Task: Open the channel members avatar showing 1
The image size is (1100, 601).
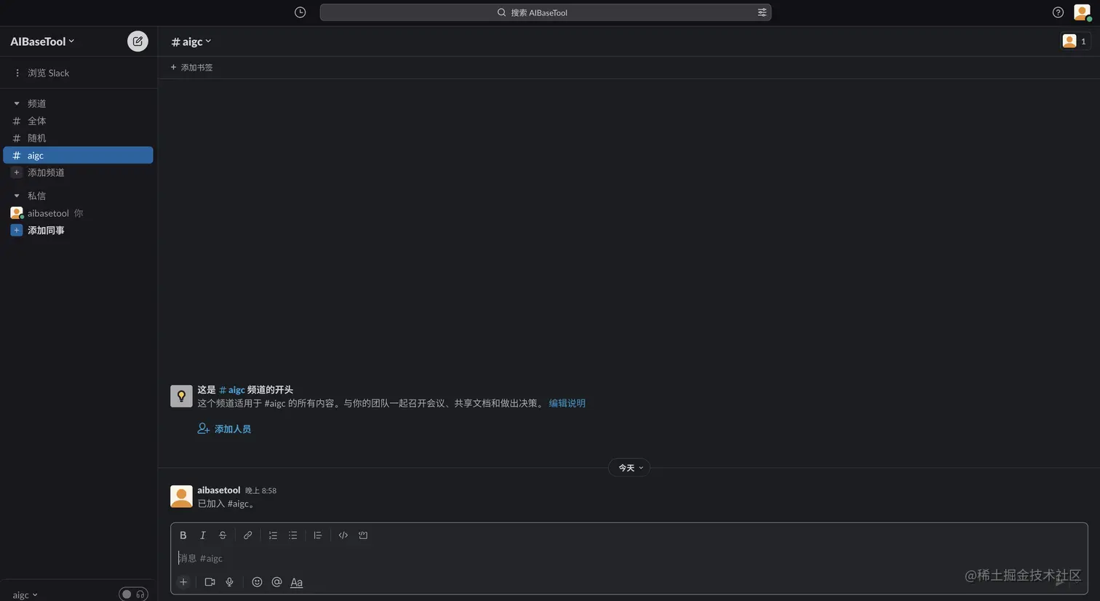Action: click(1075, 41)
